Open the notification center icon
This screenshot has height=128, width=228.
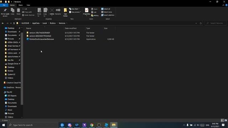[x=223, y=125]
